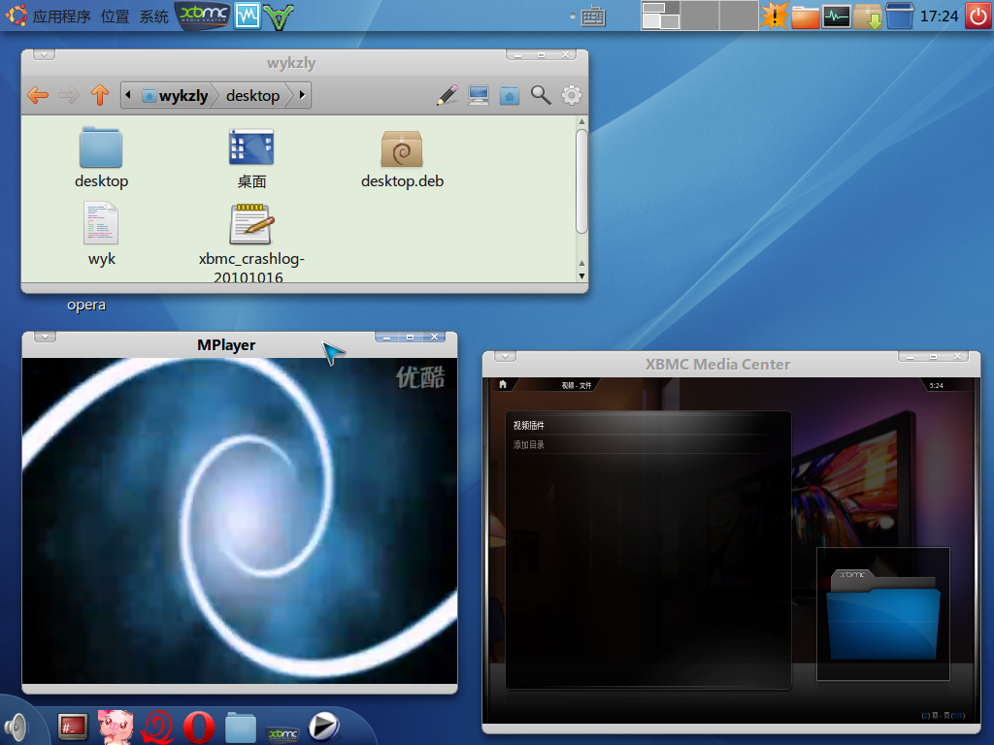Open the XBMC launcher in top panel
The width and height of the screenshot is (994, 745).
click(203, 16)
